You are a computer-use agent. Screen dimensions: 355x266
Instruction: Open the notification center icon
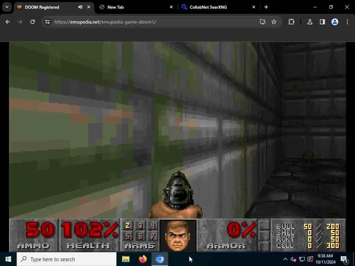click(x=344, y=259)
